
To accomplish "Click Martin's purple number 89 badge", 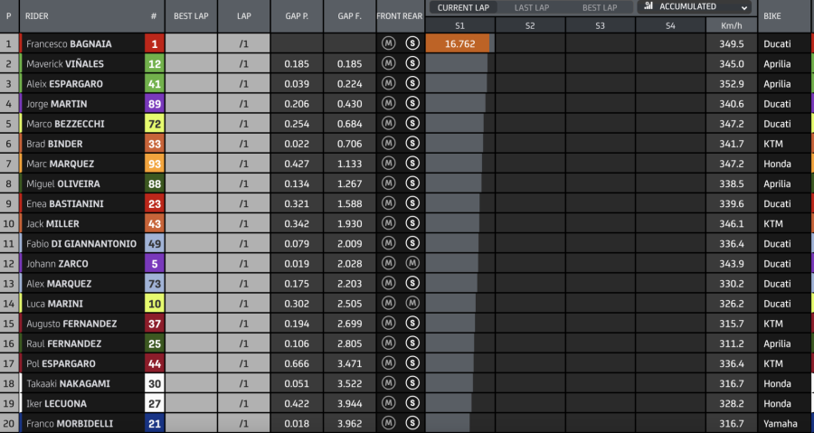I will [x=155, y=103].
